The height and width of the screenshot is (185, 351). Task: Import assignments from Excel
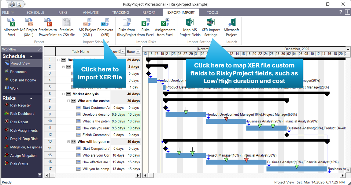[x=165, y=27]
